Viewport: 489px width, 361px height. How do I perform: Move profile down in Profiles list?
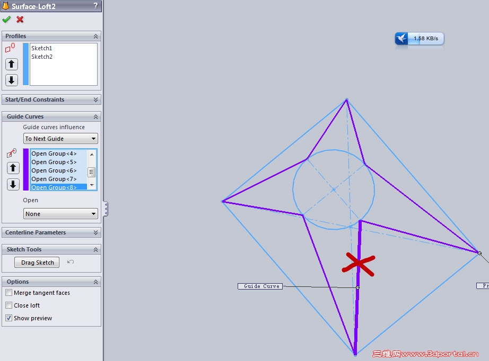12,80
